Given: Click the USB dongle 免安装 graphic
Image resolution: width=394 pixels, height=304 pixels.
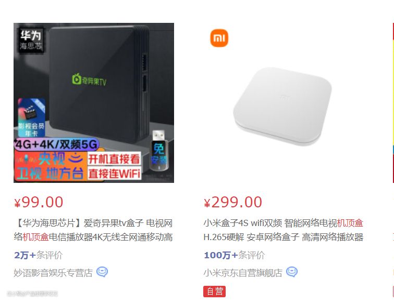Looking at the screenshot, I should [x=159, y=150].
